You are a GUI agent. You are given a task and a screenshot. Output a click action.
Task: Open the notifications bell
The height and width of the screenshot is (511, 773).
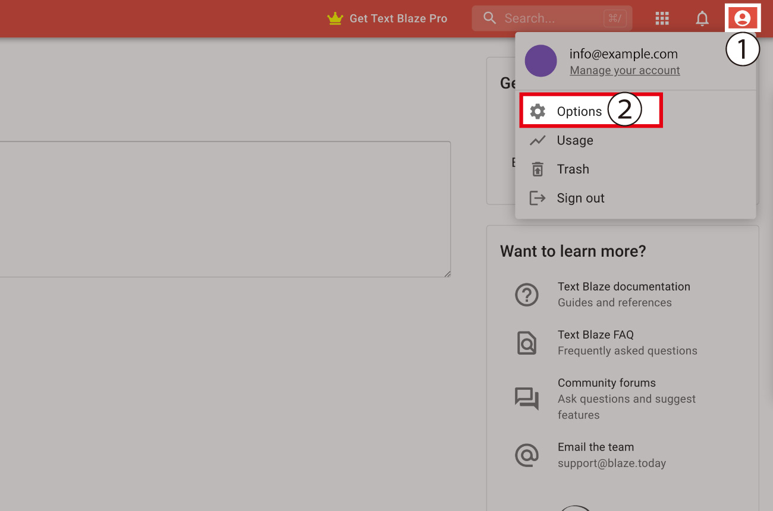coord(702,18)
